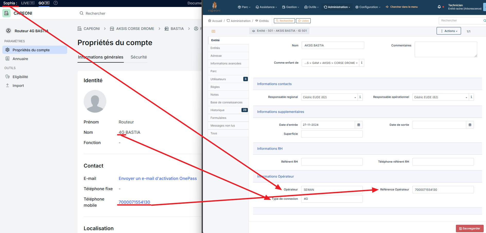Click Chercher dans le menu
Viewport: 486px width, 233px height.
pyautogui.click(x=402, y=7)
